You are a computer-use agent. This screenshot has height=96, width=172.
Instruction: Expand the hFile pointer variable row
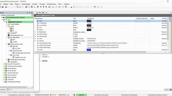coord(35,39)
